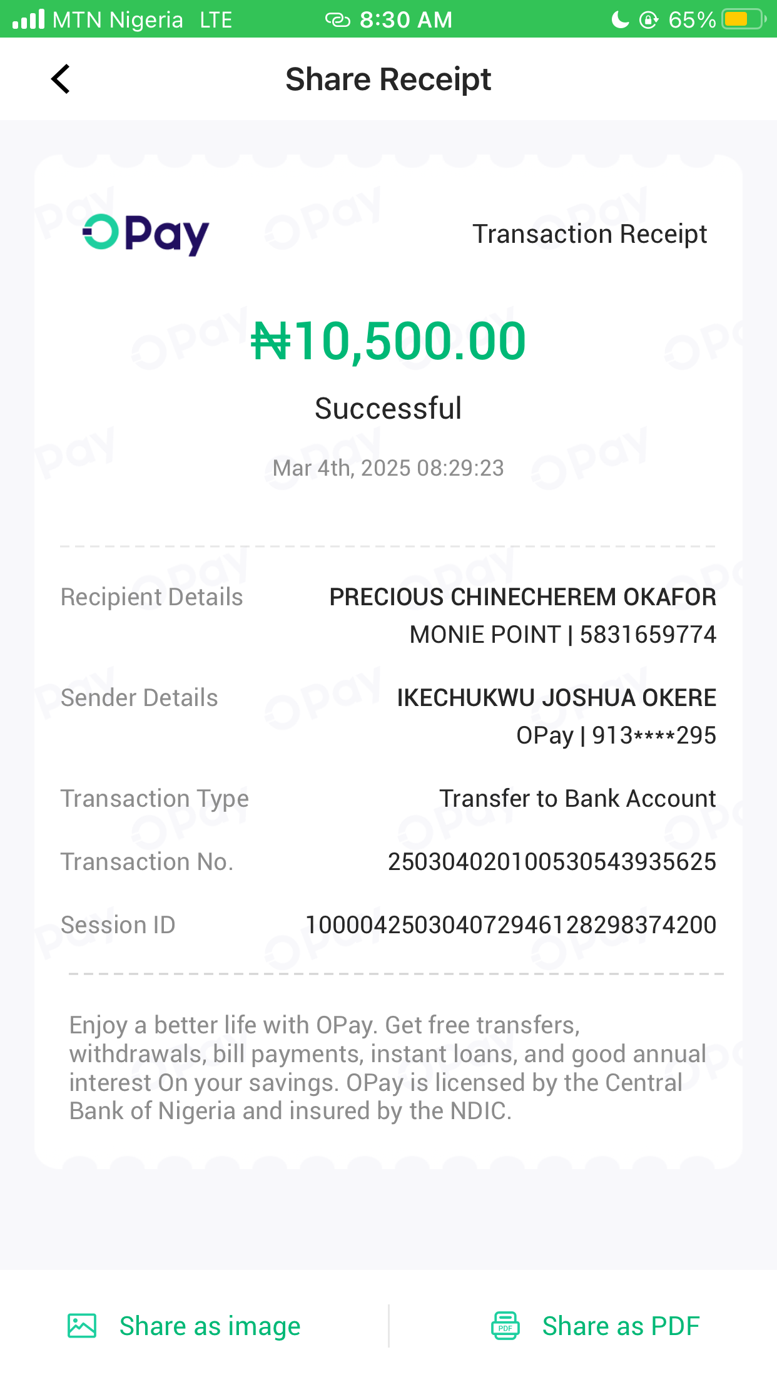
Task: Tap the ₦10,500.00 amount
Action: point(388,341)
